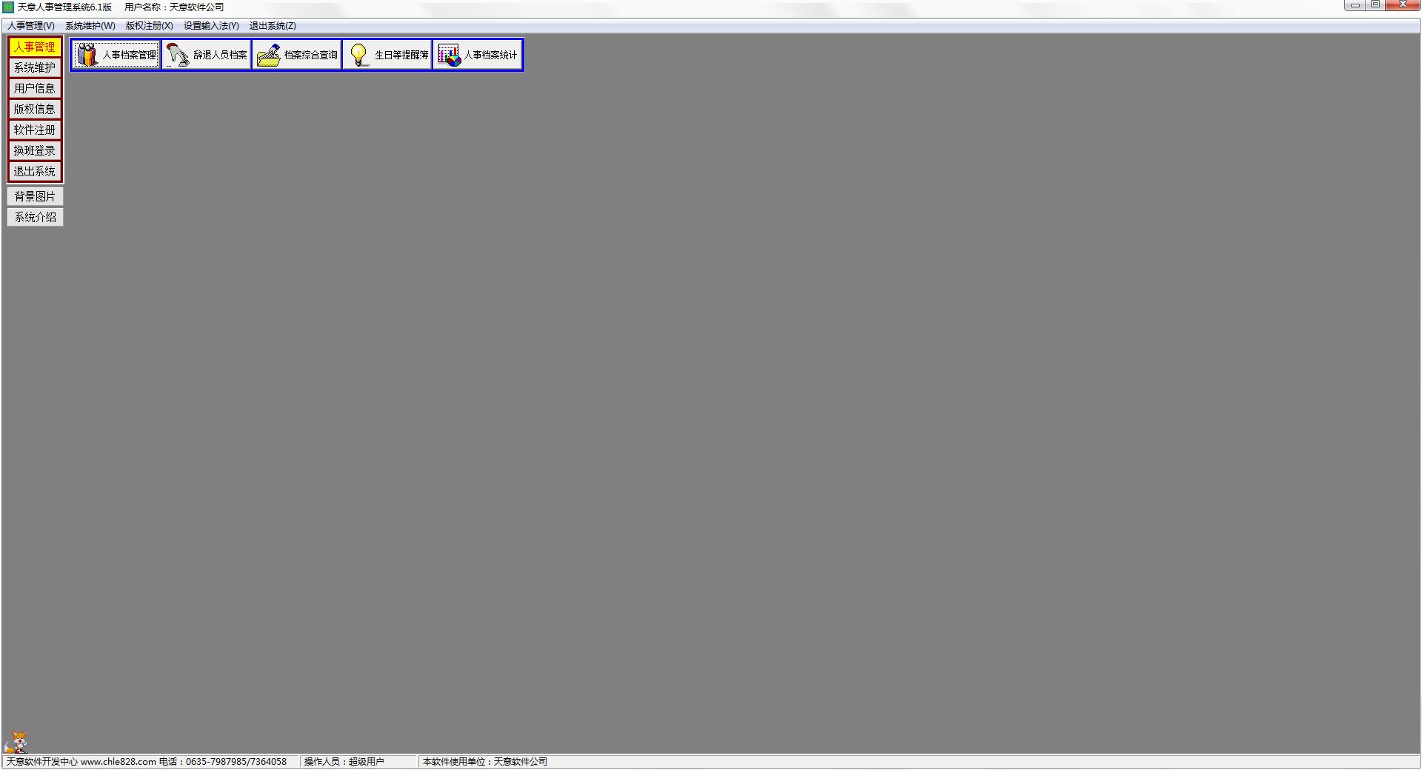
Task: Click the green app icon in the title bar
Action: pyautogui.click(x=8, y=7)
